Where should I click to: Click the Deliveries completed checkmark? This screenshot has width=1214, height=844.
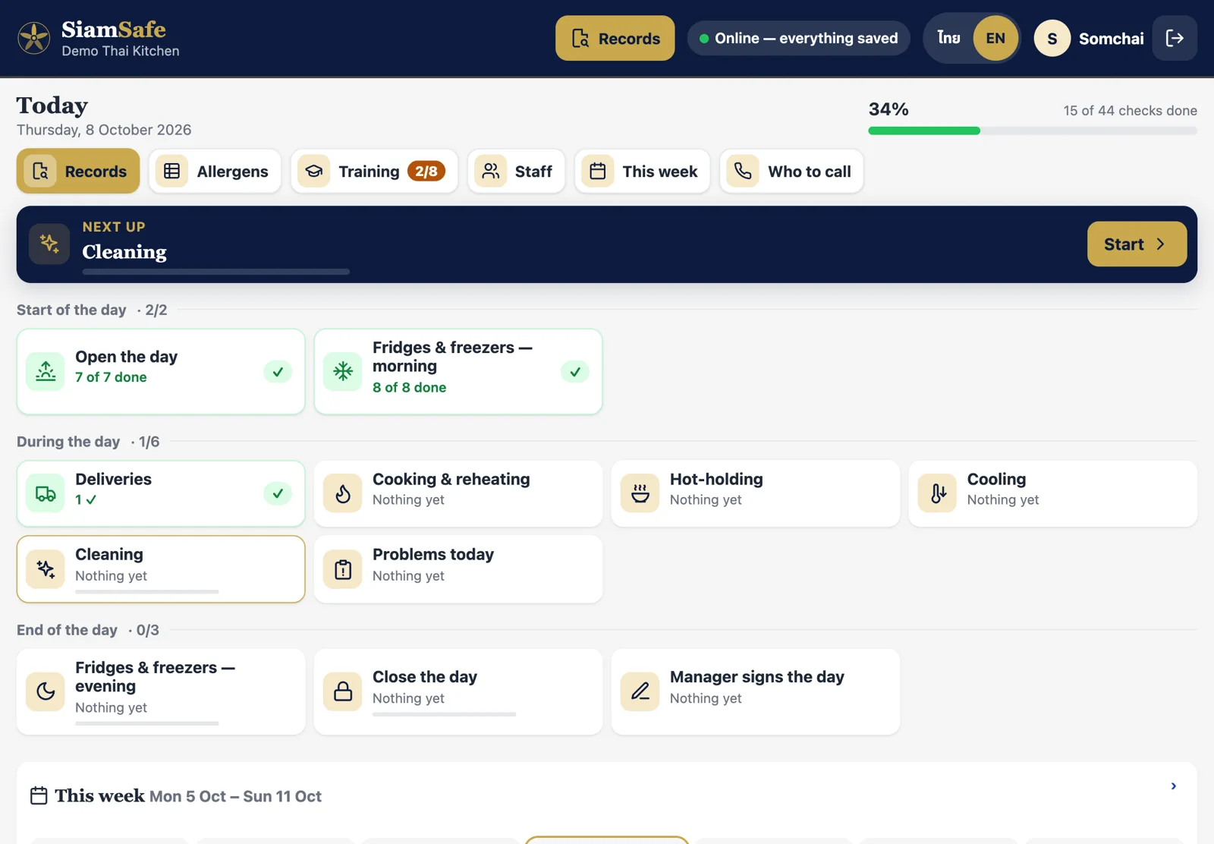click(278, 493)
